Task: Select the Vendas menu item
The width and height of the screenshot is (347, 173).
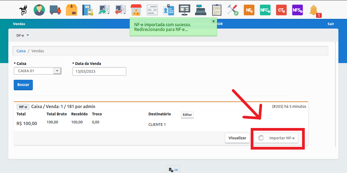Action: click(x=19, y=24)
